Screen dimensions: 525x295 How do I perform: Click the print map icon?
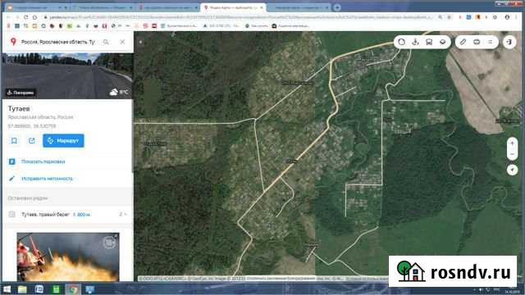point(477,42)
